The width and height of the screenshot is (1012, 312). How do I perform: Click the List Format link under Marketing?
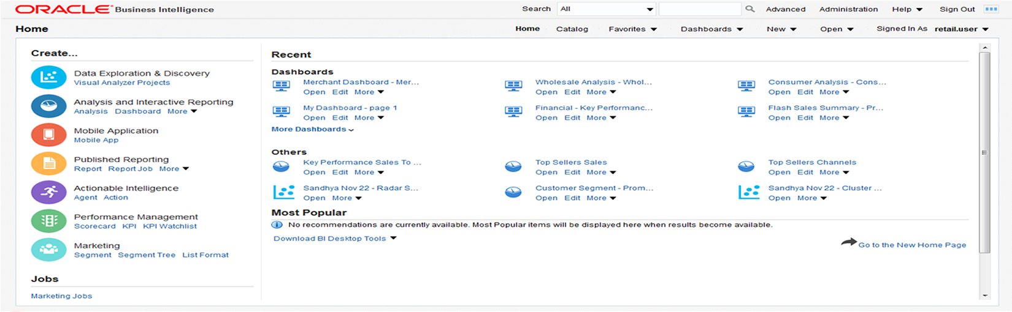tap(205, 255)
